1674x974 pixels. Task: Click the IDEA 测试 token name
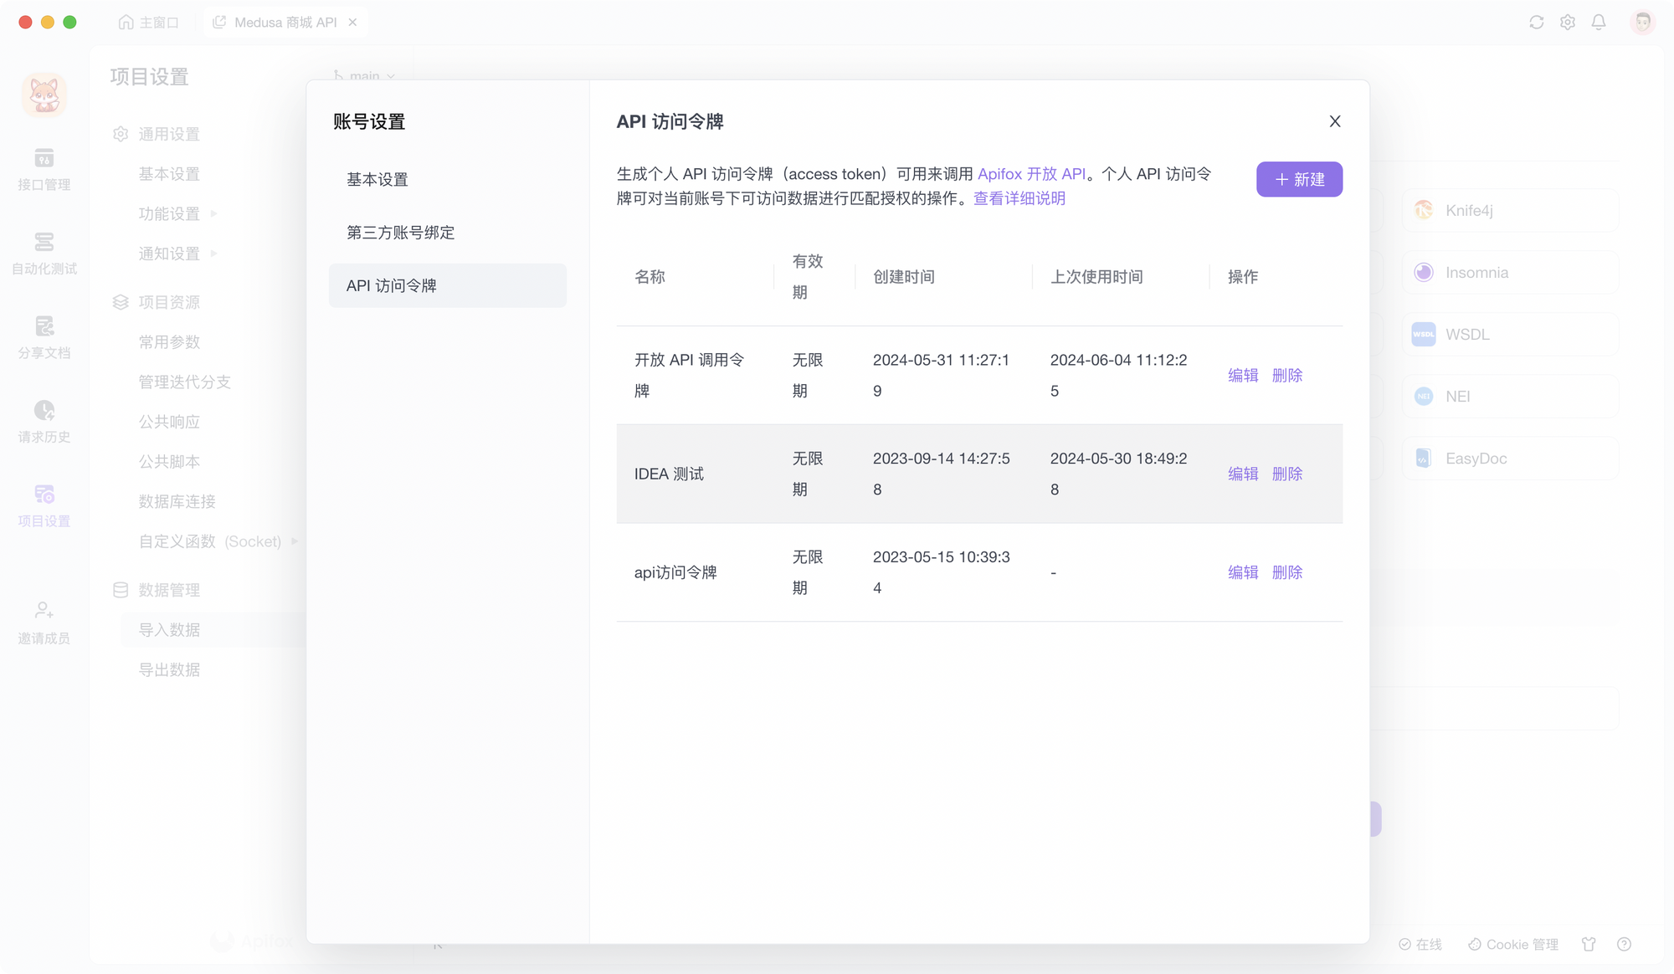(x=669, y=474)
